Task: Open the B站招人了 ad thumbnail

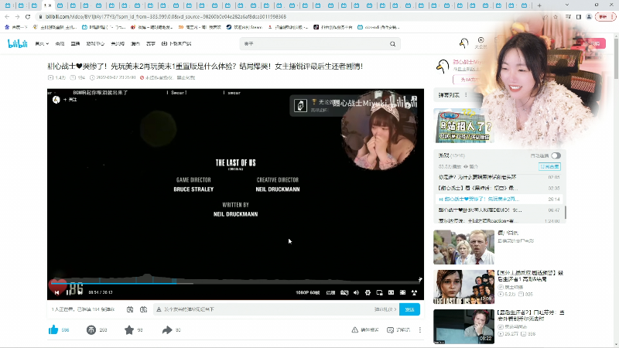Action: click(463, 125)
